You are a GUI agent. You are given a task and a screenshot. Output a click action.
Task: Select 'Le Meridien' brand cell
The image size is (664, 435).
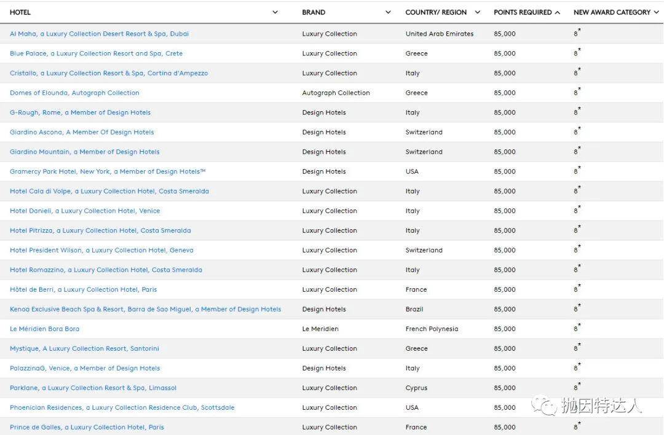pyautogui.click(x=320, y=329)
